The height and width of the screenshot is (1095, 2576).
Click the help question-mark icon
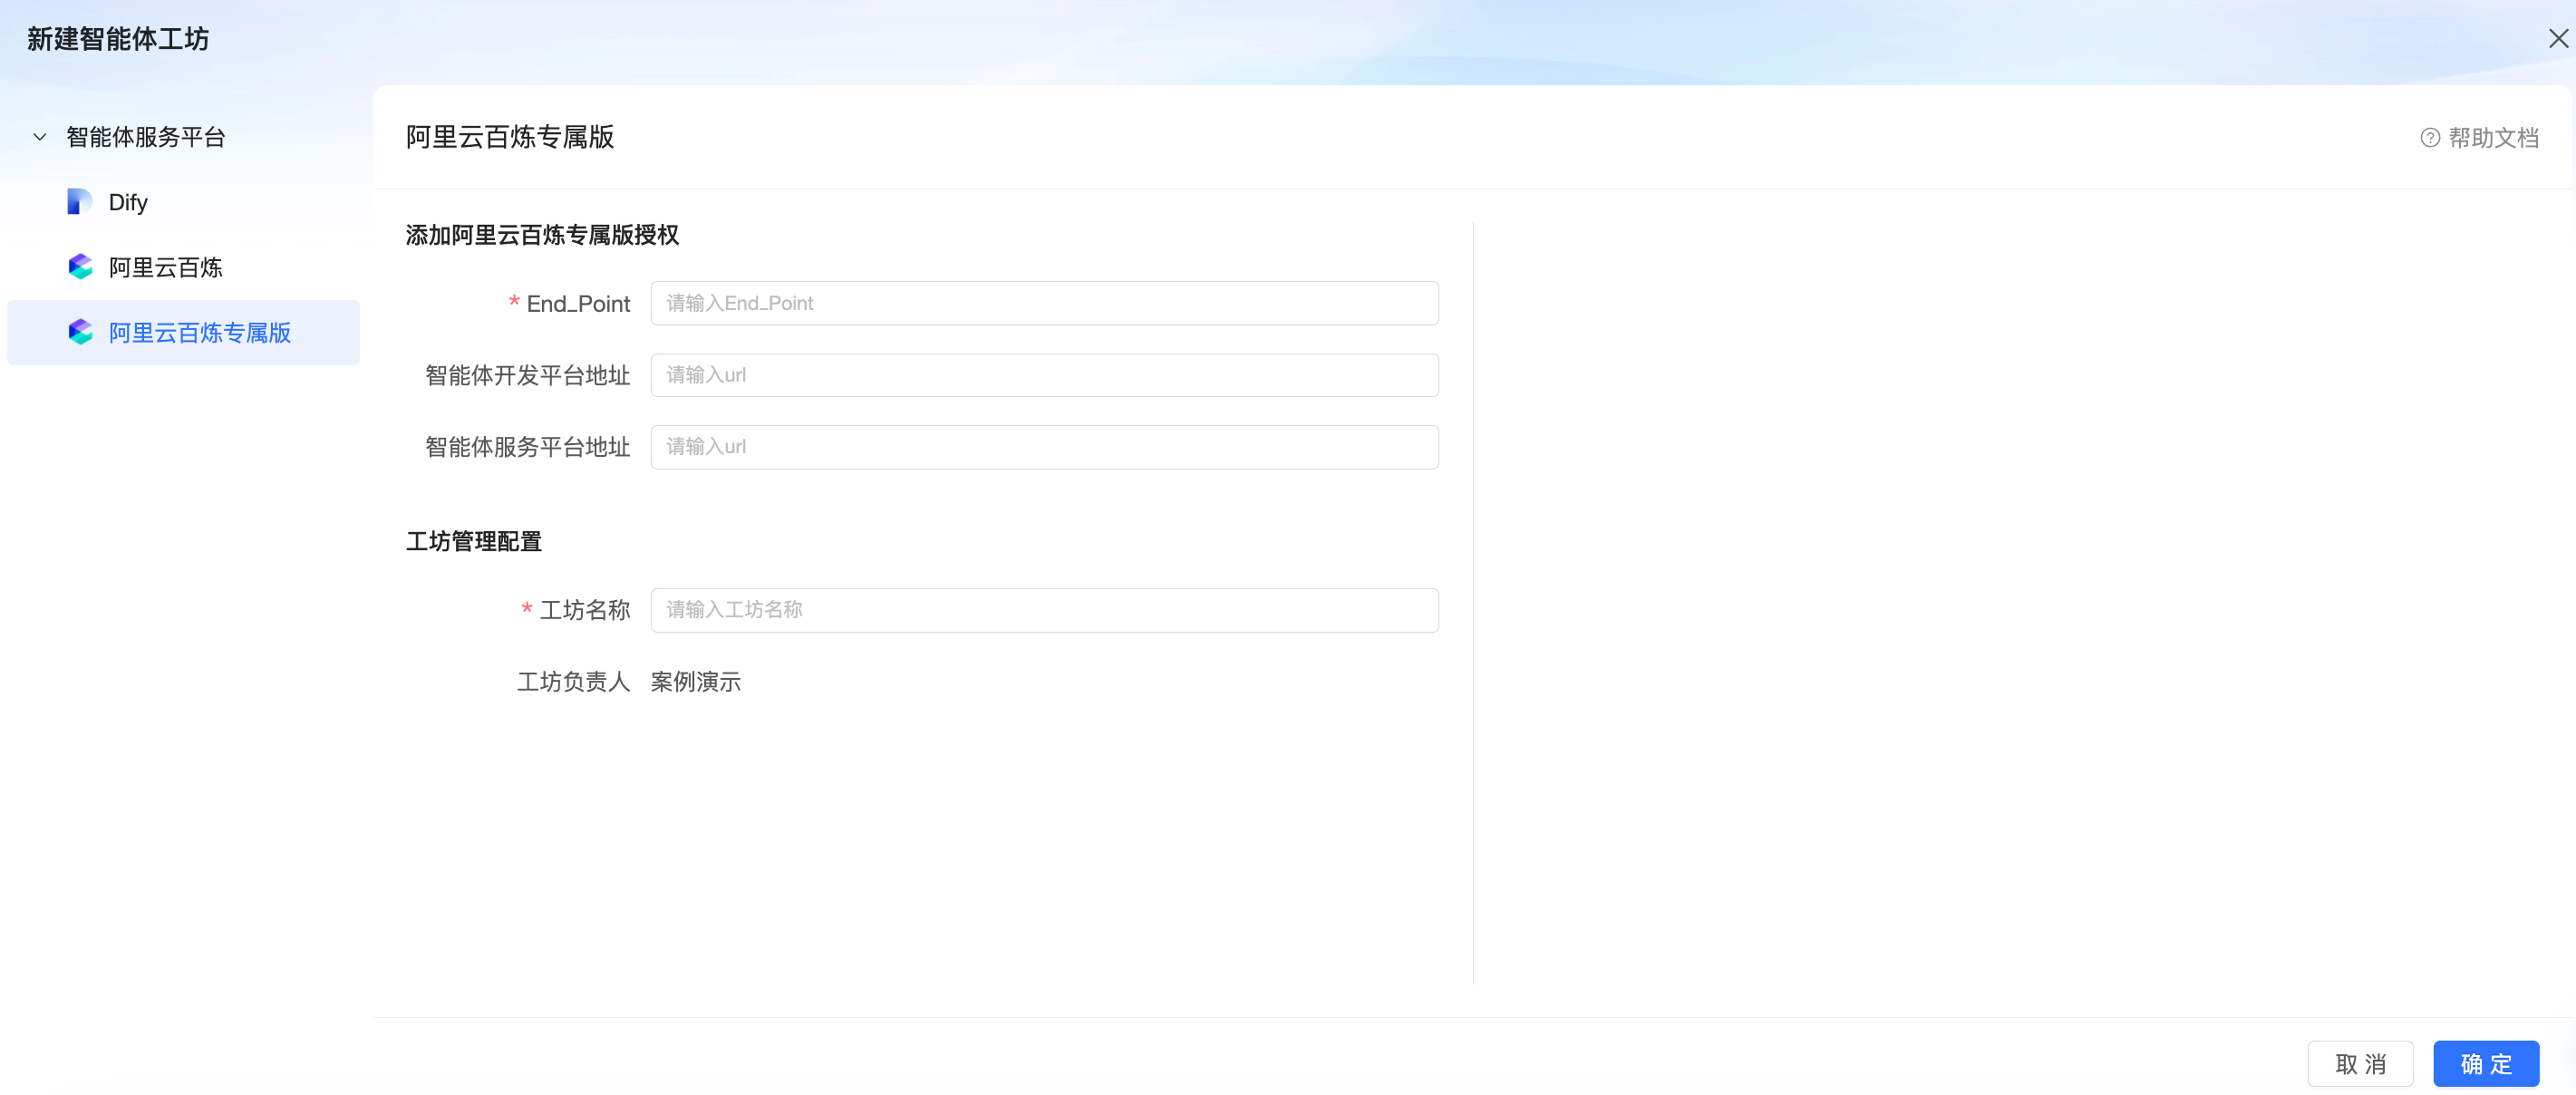click(2429, 138)
